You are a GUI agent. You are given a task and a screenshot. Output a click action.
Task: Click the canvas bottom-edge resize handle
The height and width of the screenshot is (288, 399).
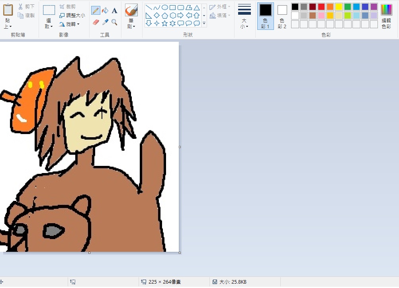pos(89,253)
